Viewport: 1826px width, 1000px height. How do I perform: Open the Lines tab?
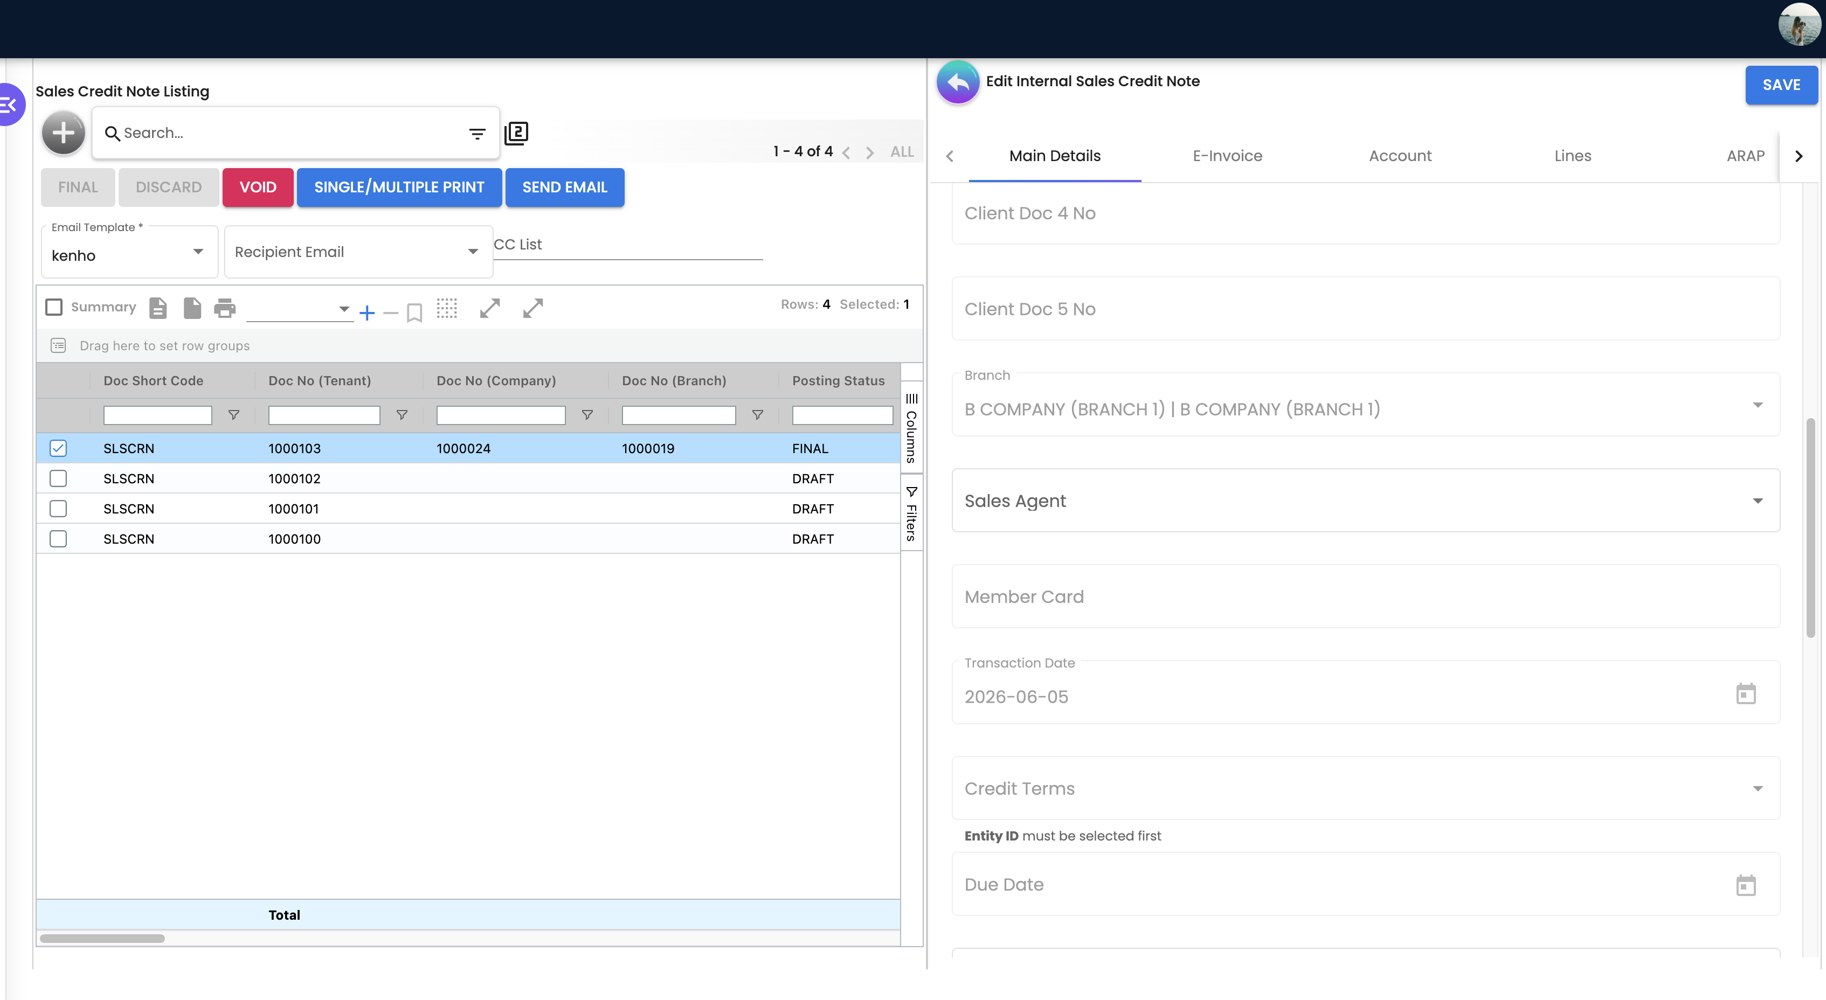tap(1572, 156)
